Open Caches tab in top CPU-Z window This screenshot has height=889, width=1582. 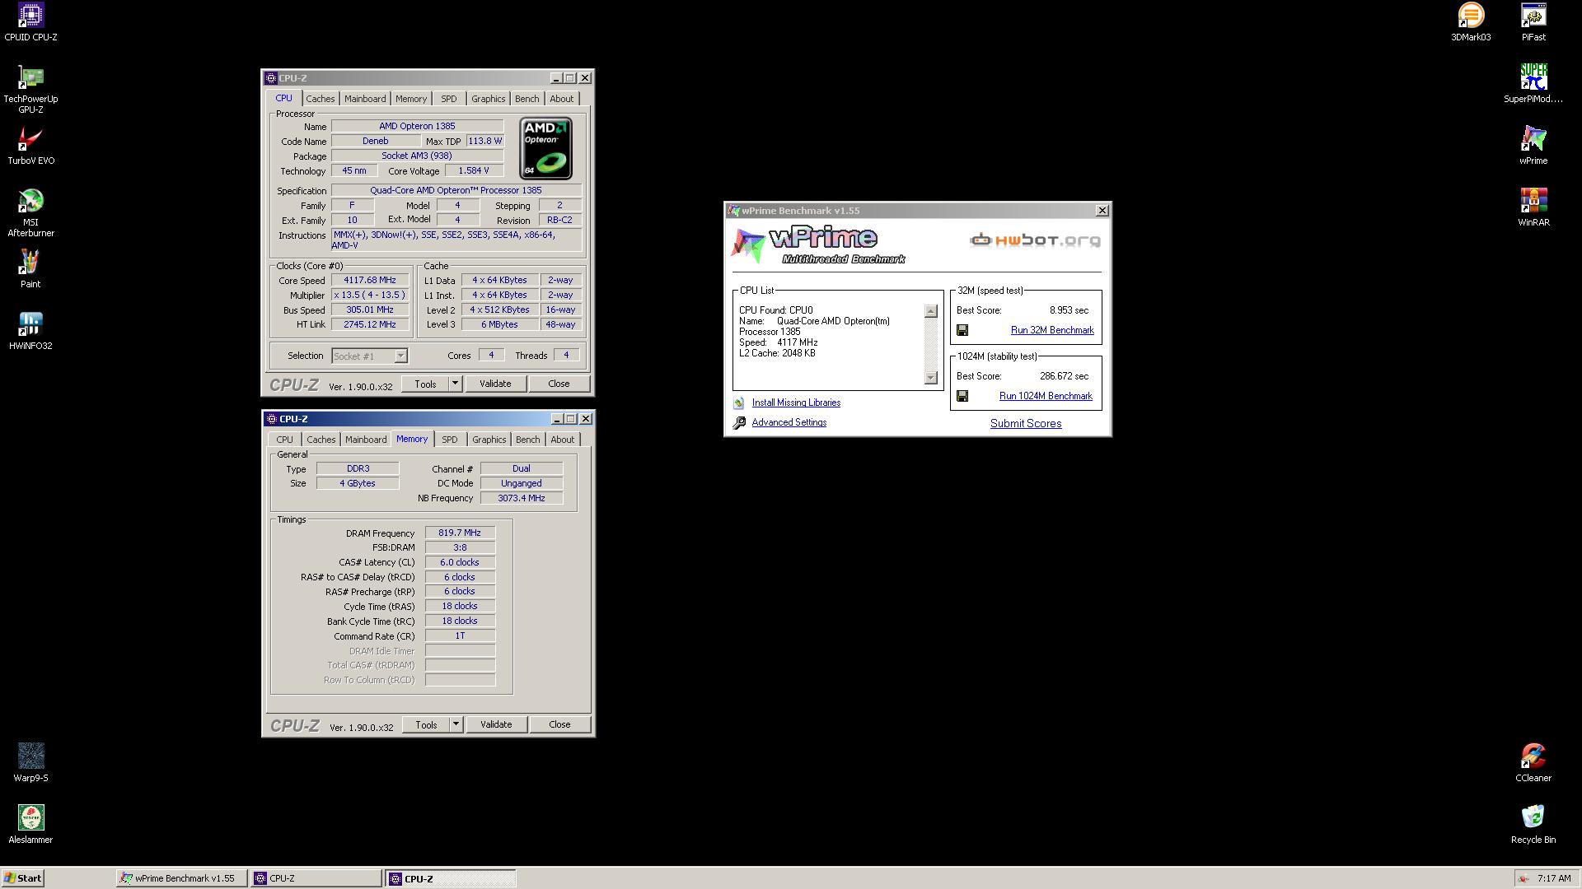(321, 99)
